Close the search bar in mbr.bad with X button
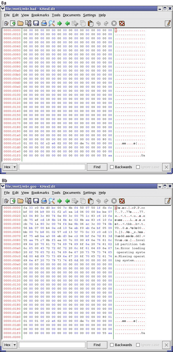The image size is (173, 352). pyautogui.click(x=166, y=167)
